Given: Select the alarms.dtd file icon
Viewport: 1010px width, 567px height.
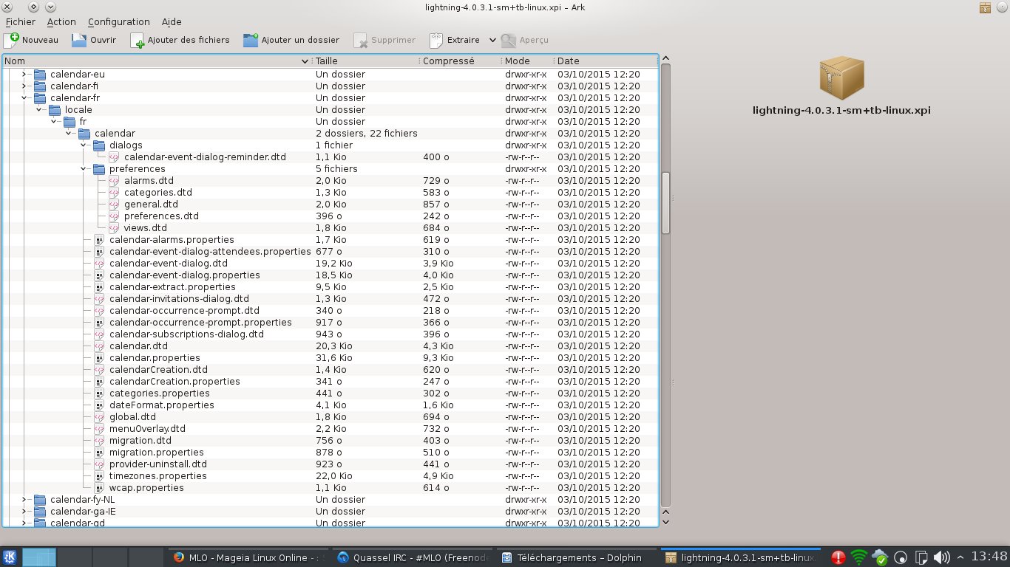Looking at the screenshot, I should coord(114,181).
